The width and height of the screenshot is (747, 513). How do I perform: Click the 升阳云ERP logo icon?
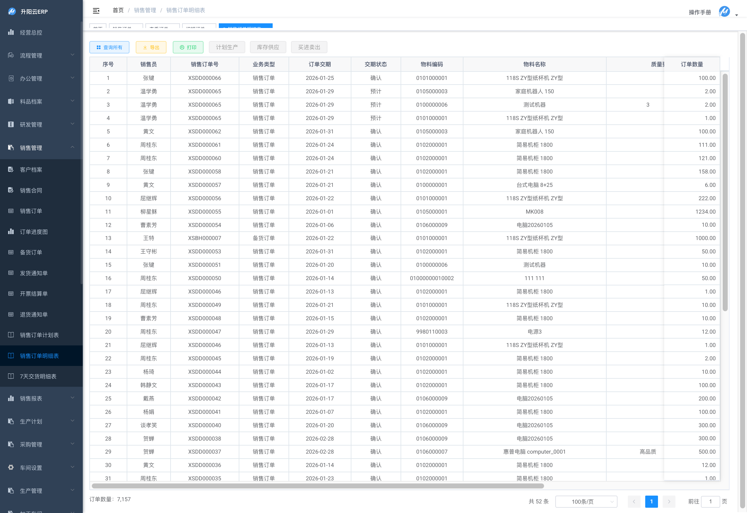[x=12, y=12]
